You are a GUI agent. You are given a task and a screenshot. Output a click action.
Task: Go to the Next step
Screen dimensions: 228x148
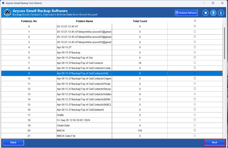214,142
